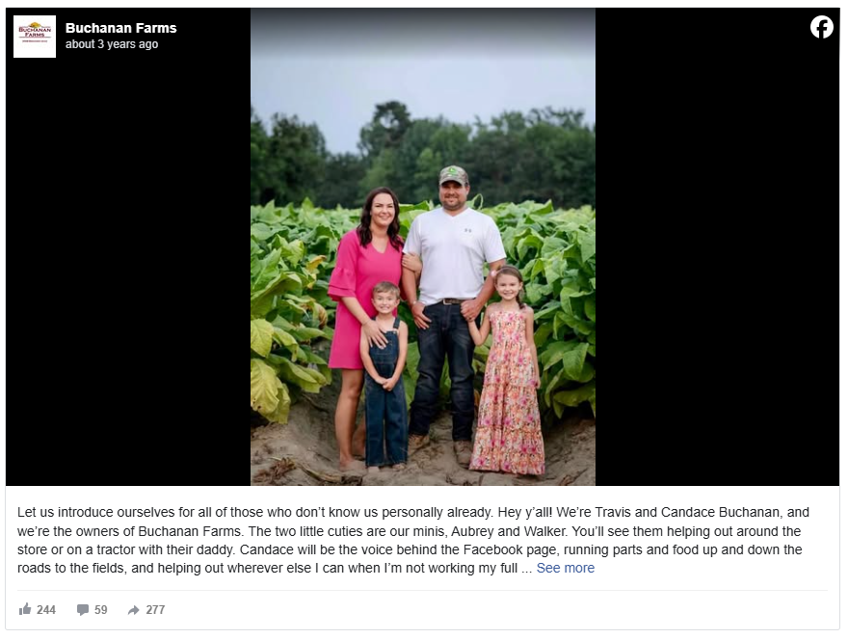Viewport: 848px width, 638px height.
Task: Click the Facebook logo icon
Action: coord(821,27)
